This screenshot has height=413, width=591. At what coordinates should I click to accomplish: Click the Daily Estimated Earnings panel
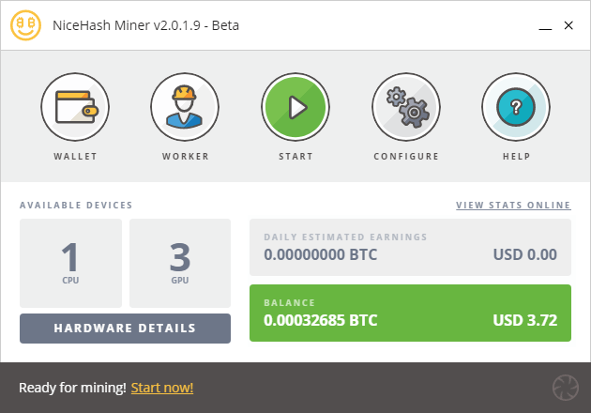410,247
